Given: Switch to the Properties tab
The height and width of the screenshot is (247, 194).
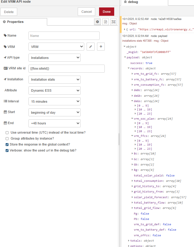Looking at the screenshot, I should click(24, 22).
